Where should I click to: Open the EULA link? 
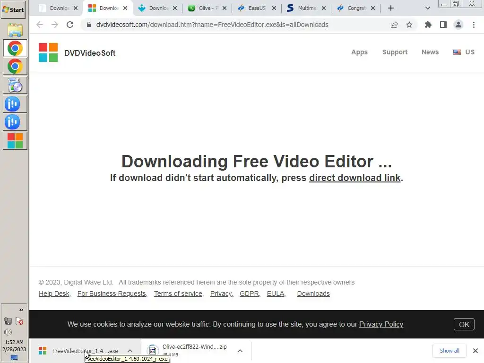pyautogui.click(x=276, y=294)
